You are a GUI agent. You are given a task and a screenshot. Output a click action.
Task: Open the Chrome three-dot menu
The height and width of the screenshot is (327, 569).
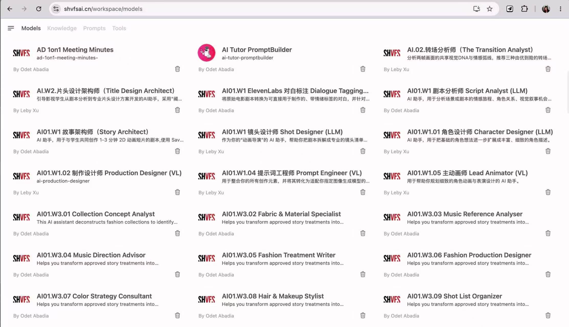[560, 9]
